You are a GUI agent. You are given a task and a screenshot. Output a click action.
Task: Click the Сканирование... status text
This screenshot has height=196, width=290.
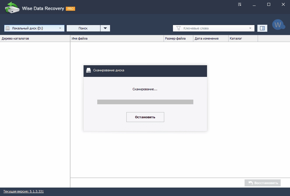coord(145,89)
